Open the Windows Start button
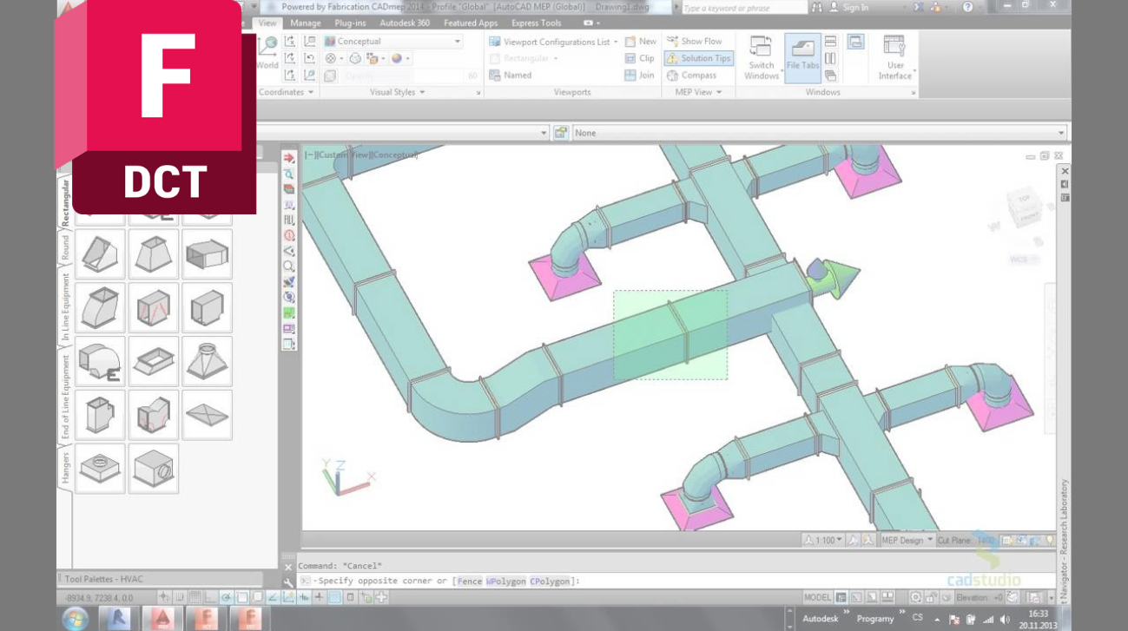 tap(75, 619)
